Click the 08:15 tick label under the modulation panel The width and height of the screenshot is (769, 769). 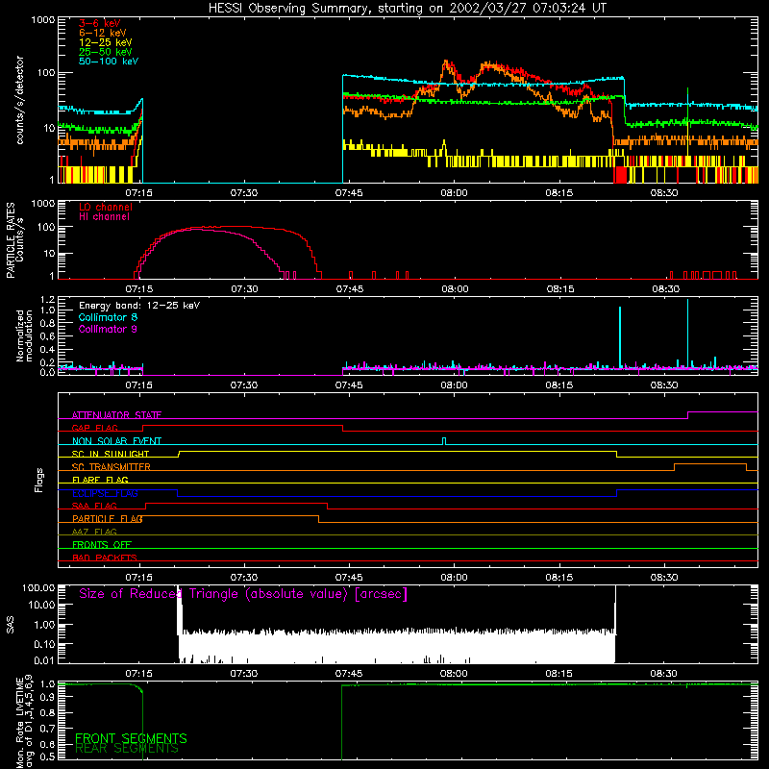point(559,385)
